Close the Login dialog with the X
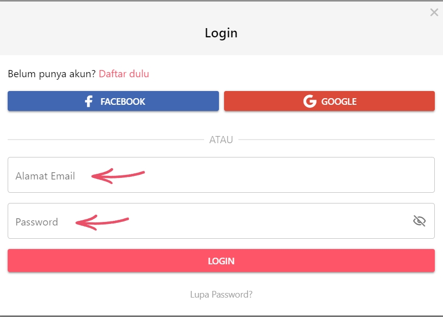The image size is (443, 317). click(x=434, y=13)
